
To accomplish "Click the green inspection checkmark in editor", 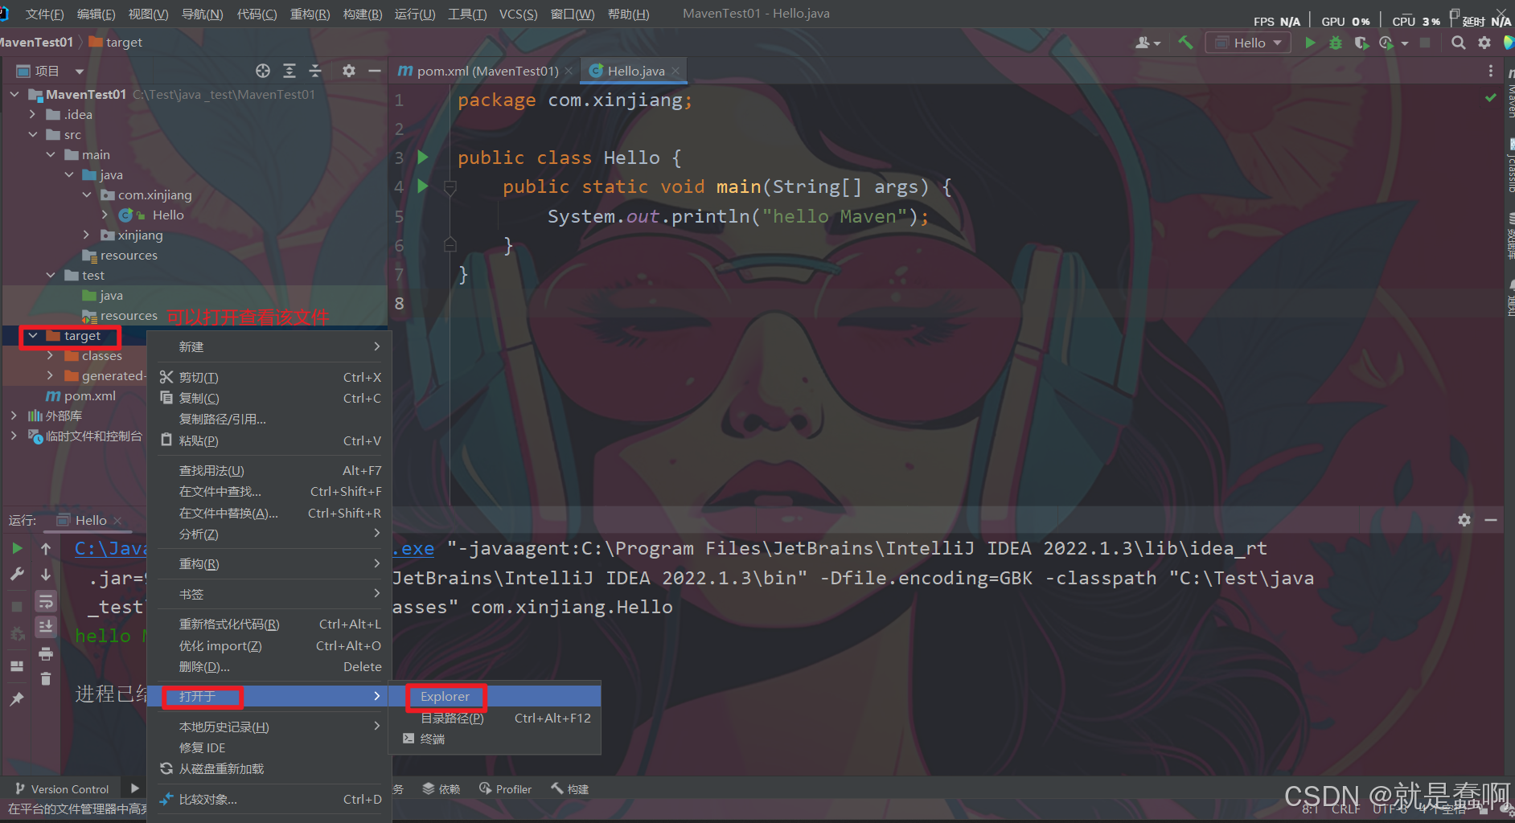I will (1491, 97).
